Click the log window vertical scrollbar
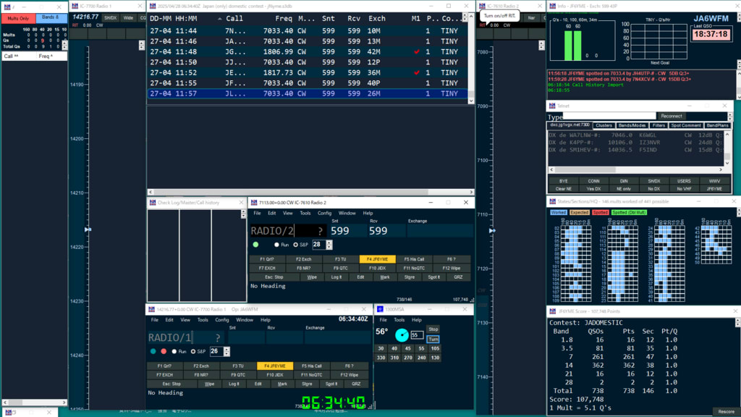This screenshot has width=741, height=417. click(471, 59)
